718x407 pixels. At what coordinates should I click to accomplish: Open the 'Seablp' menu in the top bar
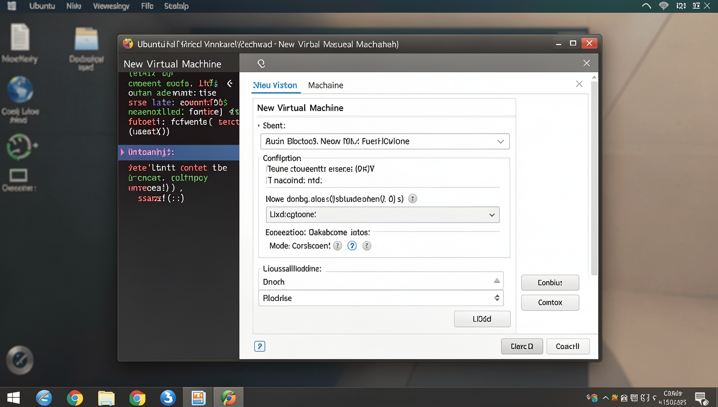click(x=176, y=6)
